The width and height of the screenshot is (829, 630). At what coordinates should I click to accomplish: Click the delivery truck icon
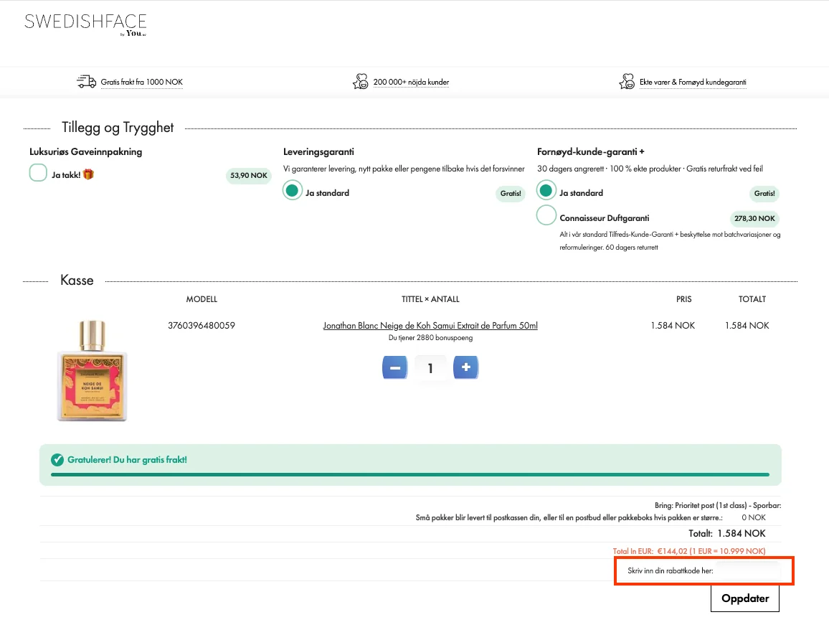86,82
